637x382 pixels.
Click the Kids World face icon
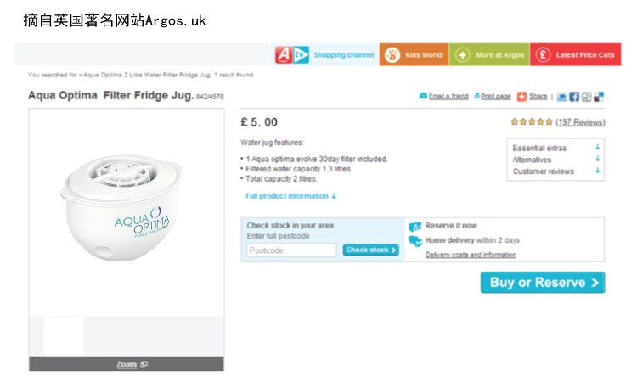(392, 55)
